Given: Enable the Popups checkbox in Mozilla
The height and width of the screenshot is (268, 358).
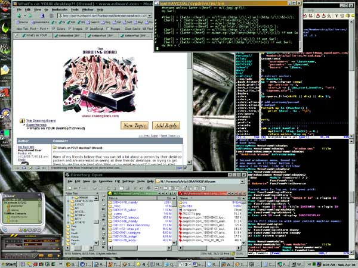Looking at the screenshot, I should 107,29.
